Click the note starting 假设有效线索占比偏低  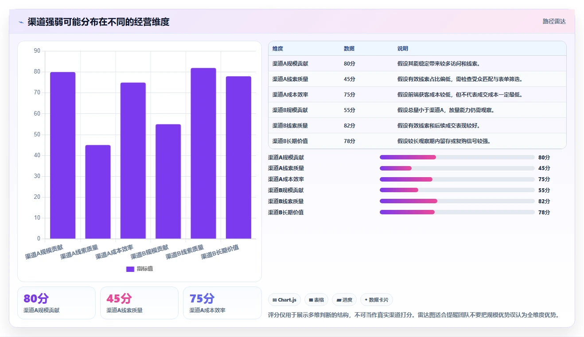[x=461, y=79]
